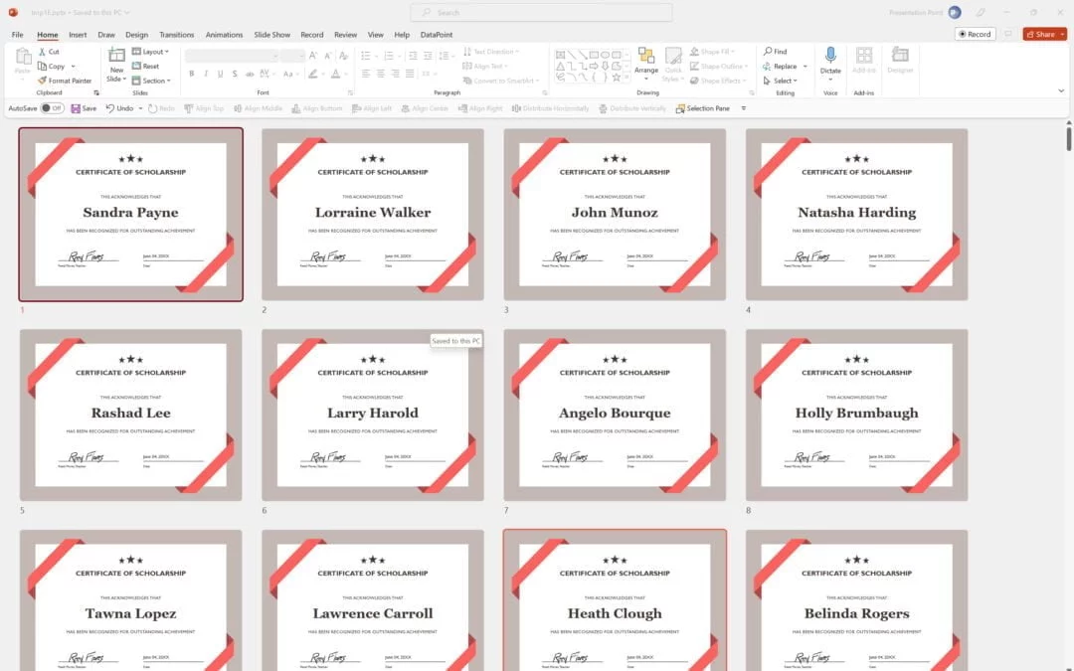Screen dimensions: 1074x671
Task: Select the oval shape in the gallery
Action: coord(605,55)
